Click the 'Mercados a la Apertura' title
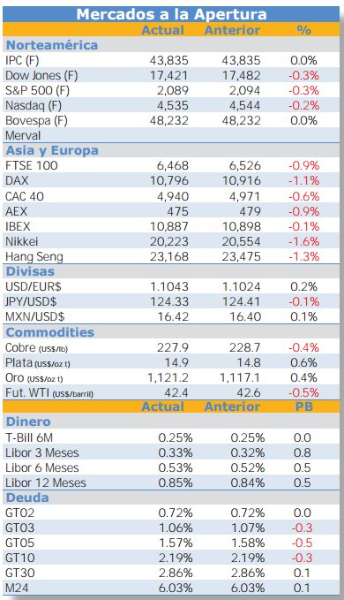The width and height of the screenshot is (344, 600). tap(171, 14)
